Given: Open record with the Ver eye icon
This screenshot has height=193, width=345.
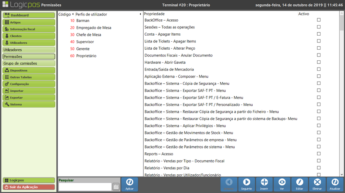Looking at the screenshot, I should pyautogui.click(x=282, y=184).
